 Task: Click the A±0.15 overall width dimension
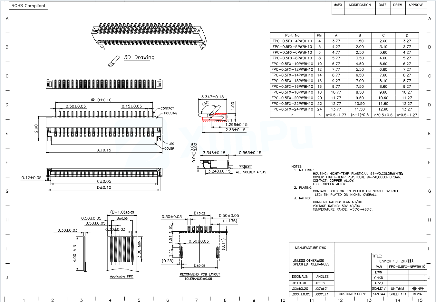pos(104,150)
